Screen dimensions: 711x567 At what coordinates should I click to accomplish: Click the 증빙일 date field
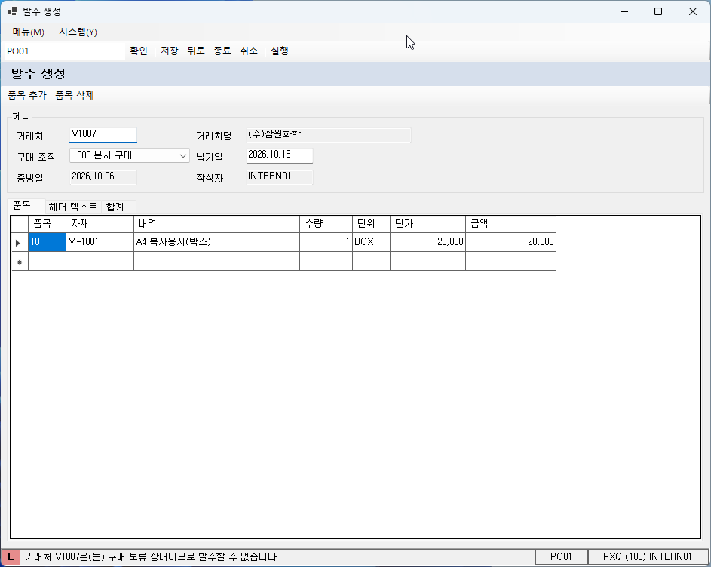coord(103,177)
